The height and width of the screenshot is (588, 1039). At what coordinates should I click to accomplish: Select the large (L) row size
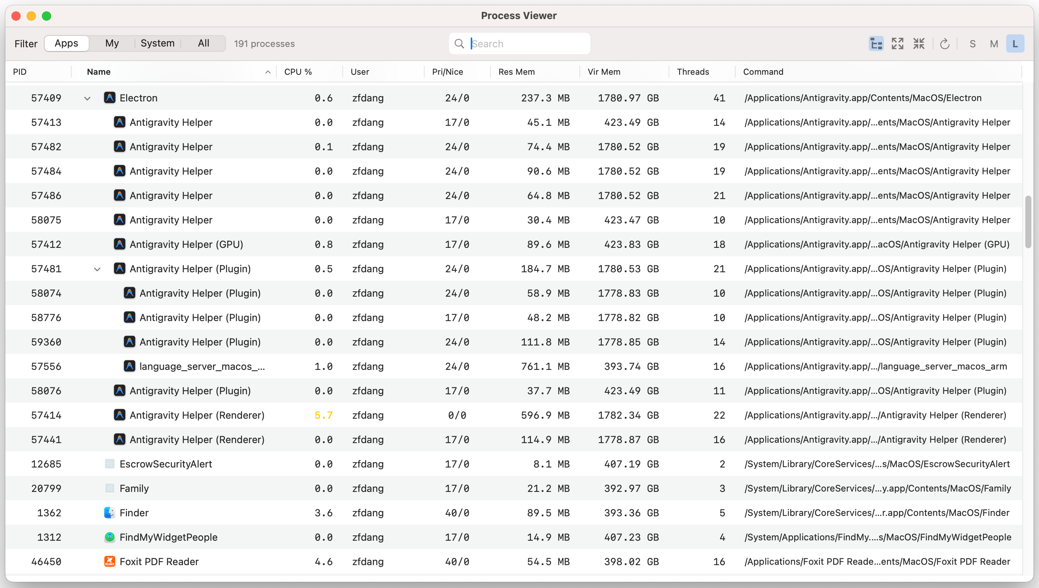coord(1015,43)
